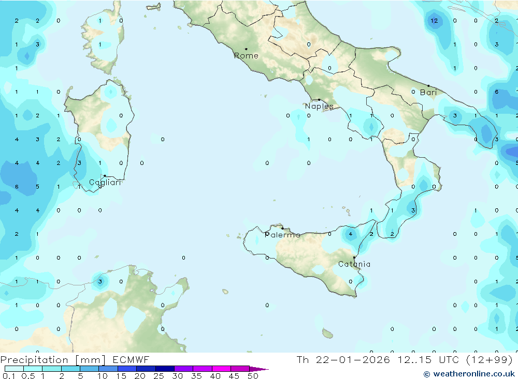The width and height of the screenshot is (518, 379).
Task: Pick the legend swatch between 10 and 15
Action: pos(108,369)
